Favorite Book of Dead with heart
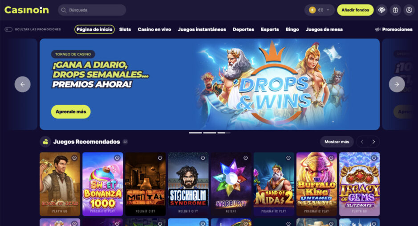This screenshot has width=418, height=226. pos(74,158)
